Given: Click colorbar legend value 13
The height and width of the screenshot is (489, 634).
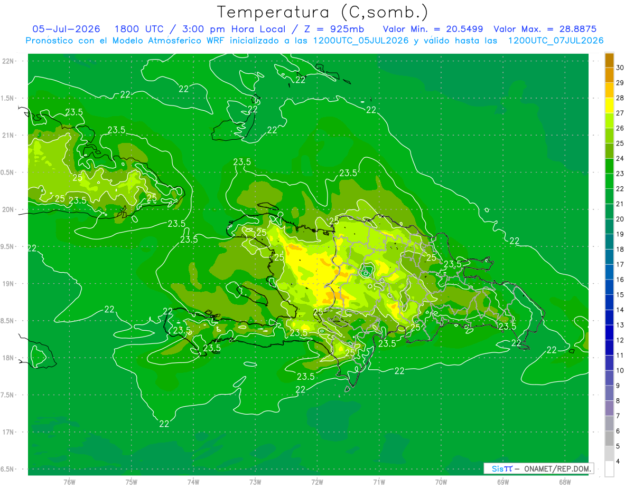Looking at the screenshot, I should [620, 325].
